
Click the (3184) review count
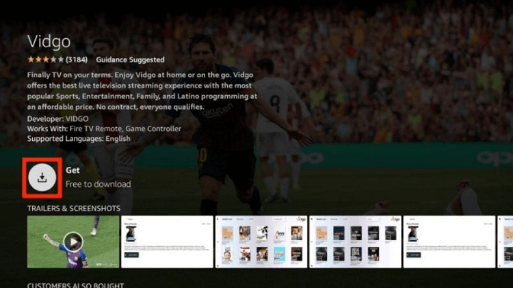(x=77, y=60)
